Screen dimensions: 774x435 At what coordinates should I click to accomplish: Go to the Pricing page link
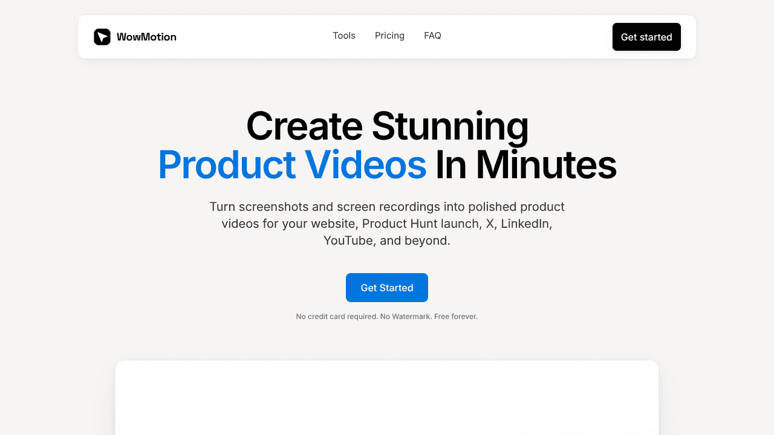tap(389, 36)
